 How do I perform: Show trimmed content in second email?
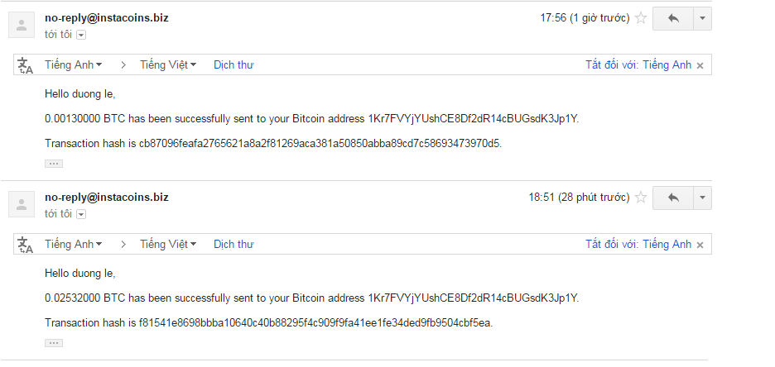pos(54,343)
